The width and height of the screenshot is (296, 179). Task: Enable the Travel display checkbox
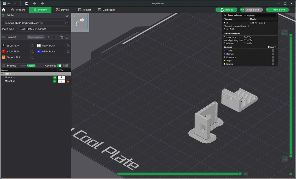coord(273,51)
